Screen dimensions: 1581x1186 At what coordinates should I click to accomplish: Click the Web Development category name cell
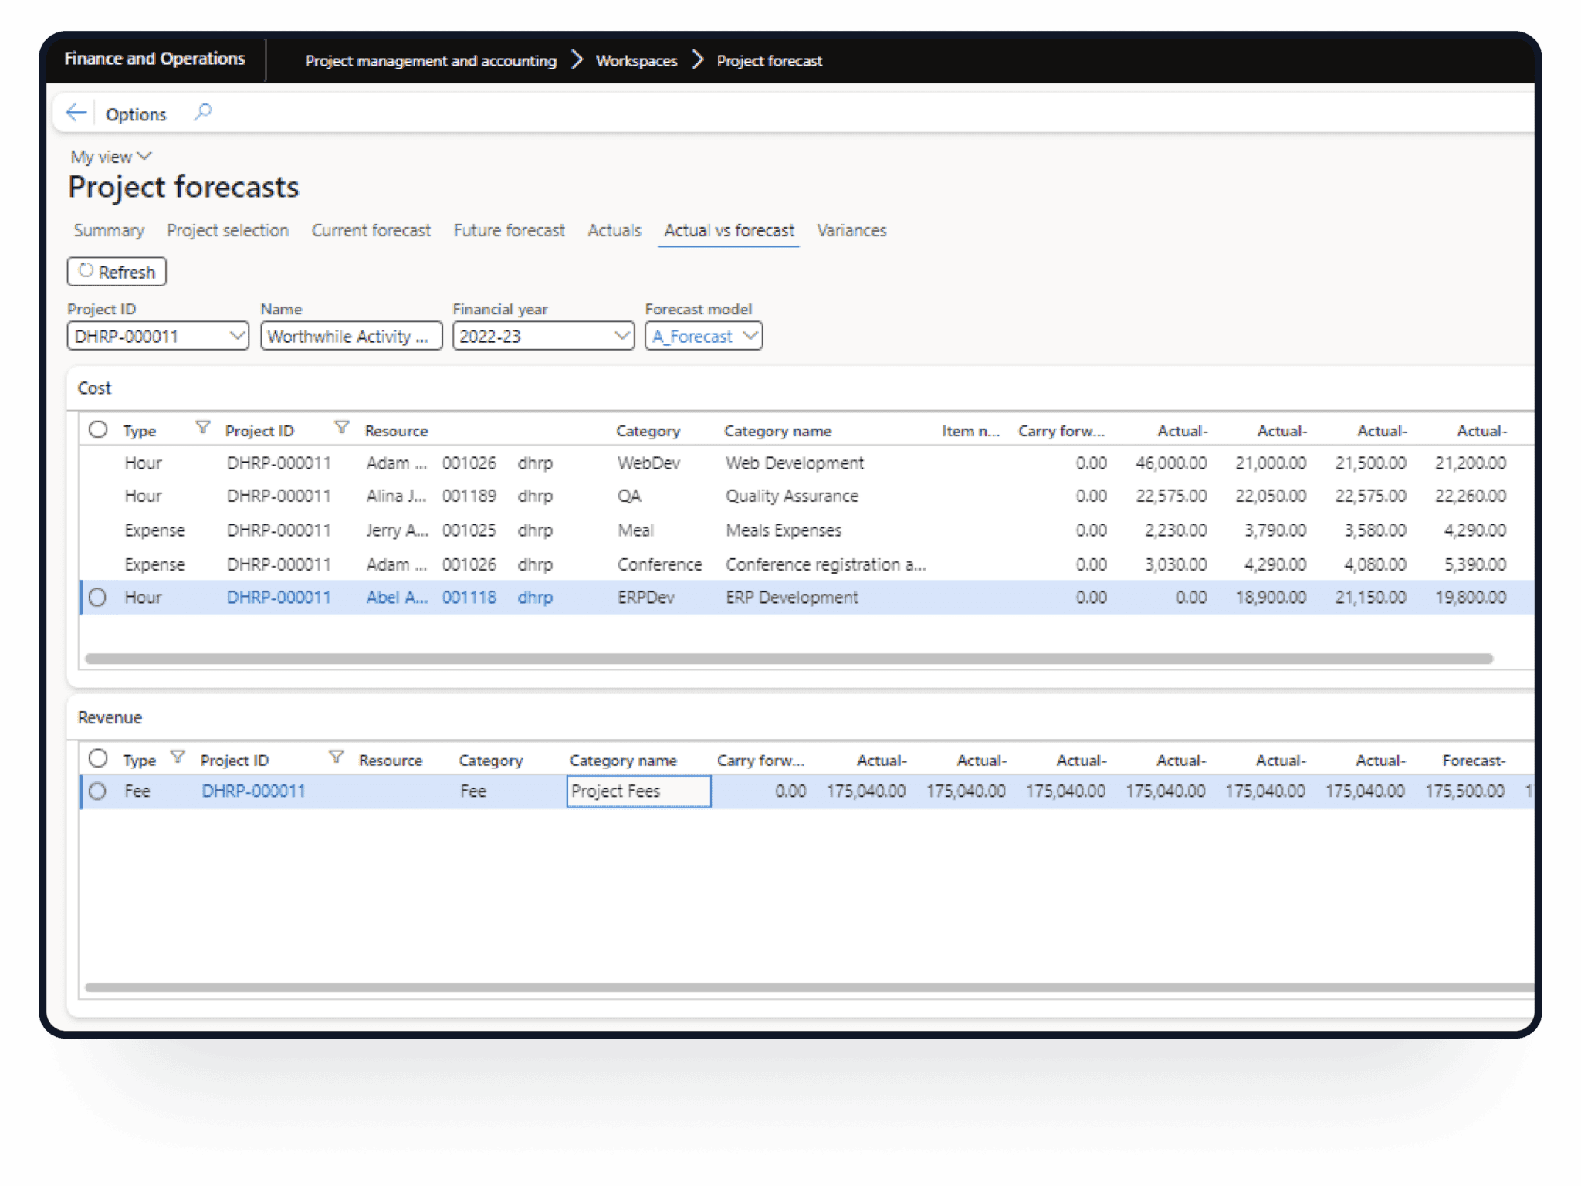click(x=795, y=463)
